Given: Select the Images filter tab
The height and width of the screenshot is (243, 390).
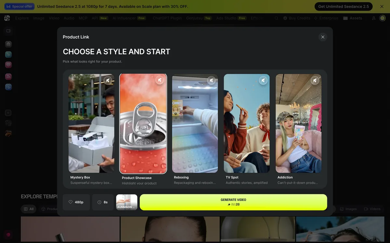Looking at the screenshot, I should (348, 209).
